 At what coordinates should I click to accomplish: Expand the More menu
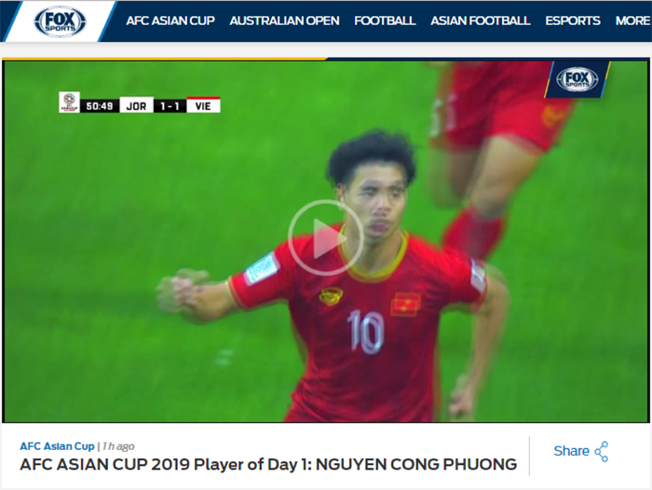[x=632, y=20]
